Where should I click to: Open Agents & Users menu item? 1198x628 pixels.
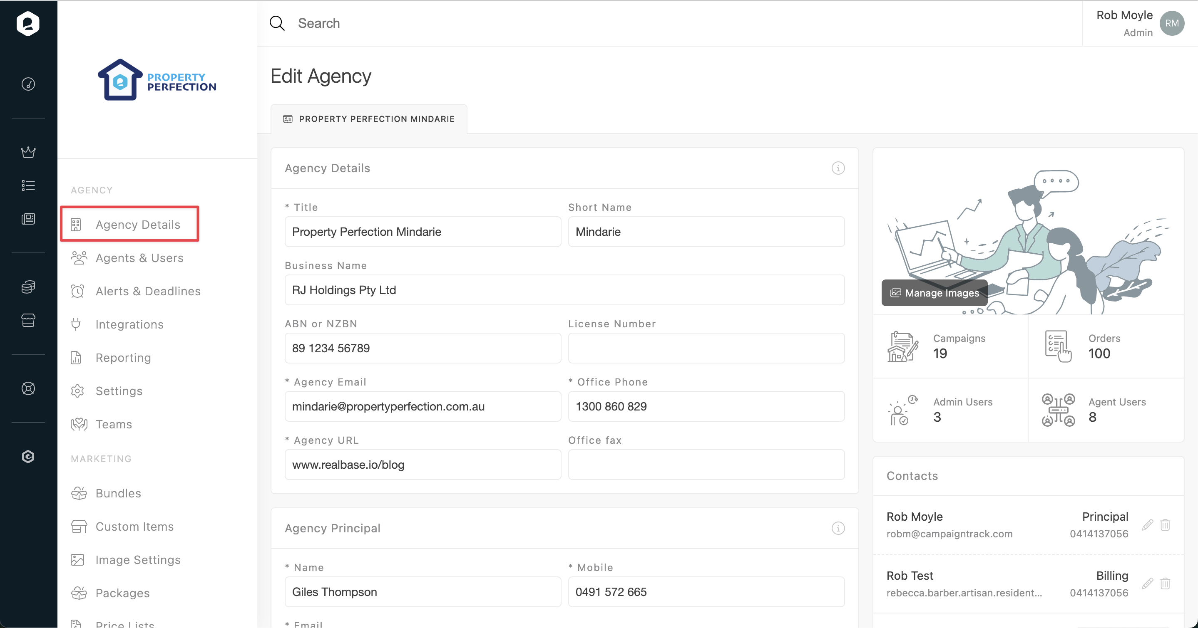(139, 258)
